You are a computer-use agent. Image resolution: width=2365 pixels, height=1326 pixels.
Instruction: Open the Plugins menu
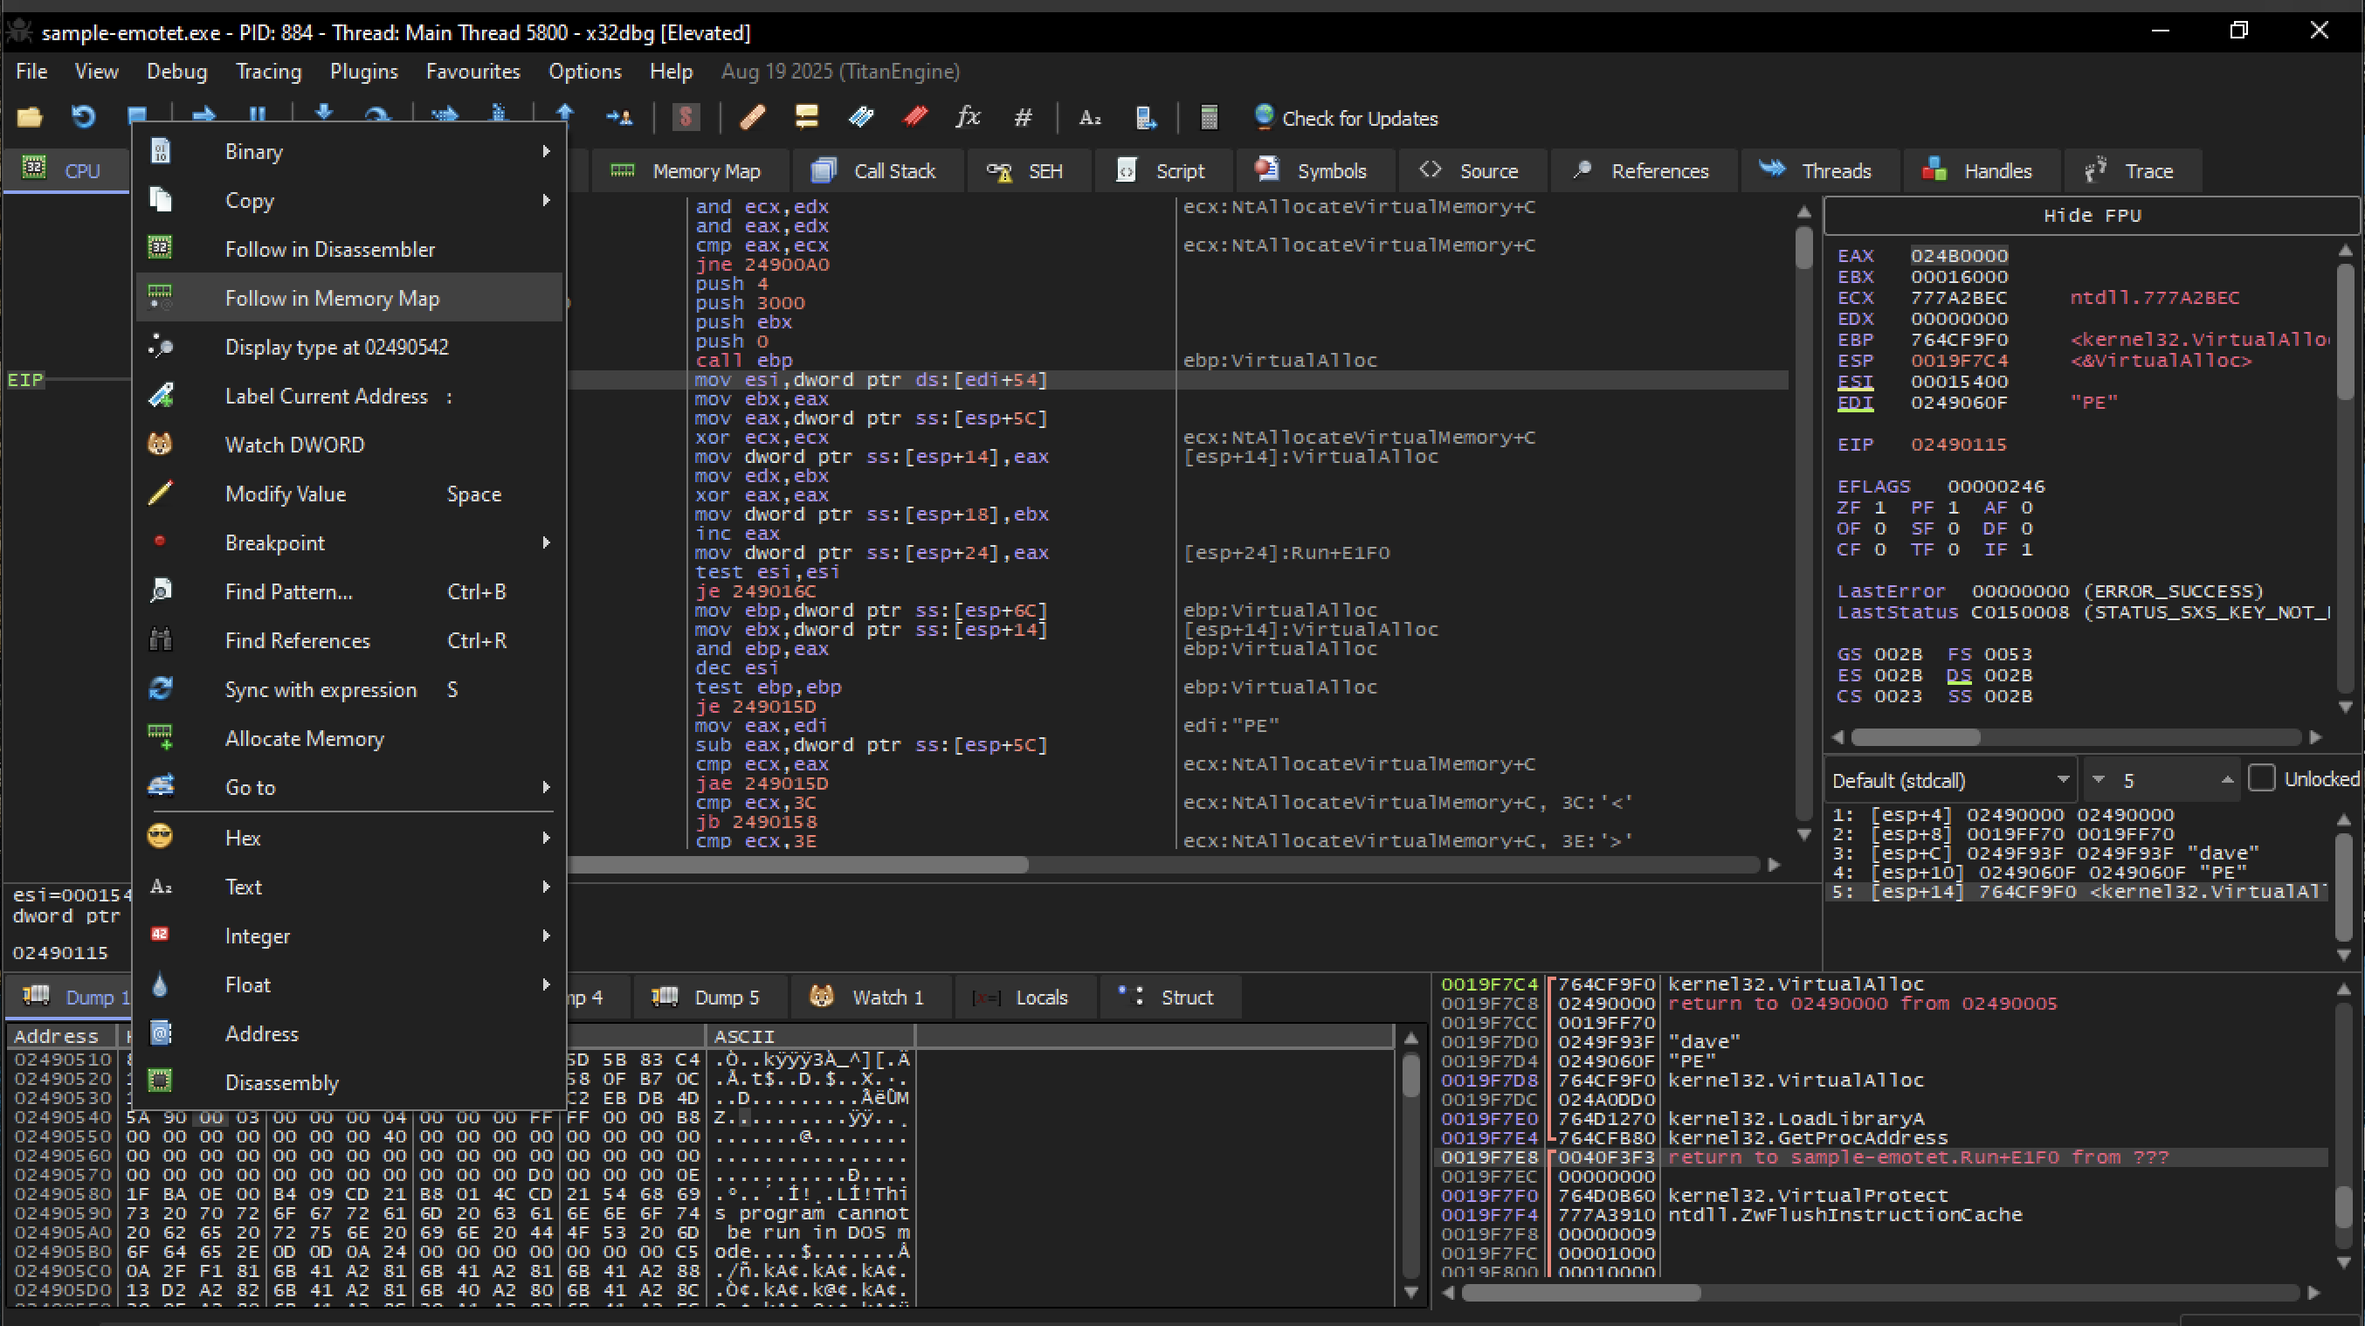click(x=363, y=71)
